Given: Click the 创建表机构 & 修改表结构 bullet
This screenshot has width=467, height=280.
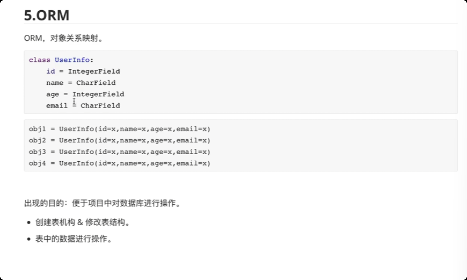Looking at the screenshot, I should (83, 222).
